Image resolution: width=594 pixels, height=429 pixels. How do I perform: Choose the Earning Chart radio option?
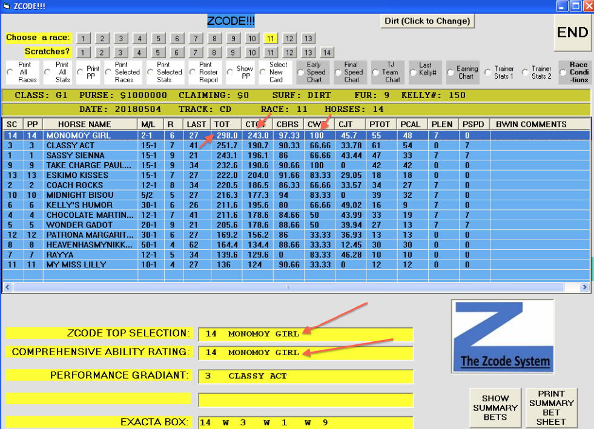tap(450, 73)
